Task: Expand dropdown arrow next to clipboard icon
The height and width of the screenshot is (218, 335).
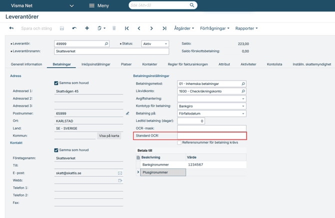Action: coord(104,28)
